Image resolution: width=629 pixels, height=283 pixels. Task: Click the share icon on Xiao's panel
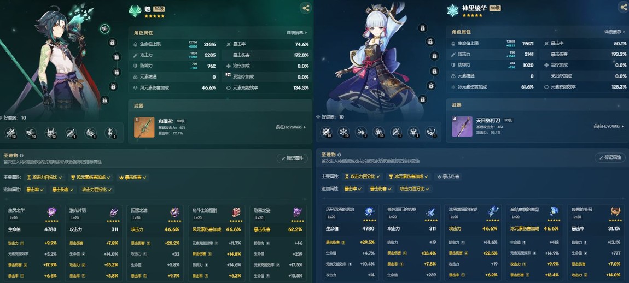306,8
